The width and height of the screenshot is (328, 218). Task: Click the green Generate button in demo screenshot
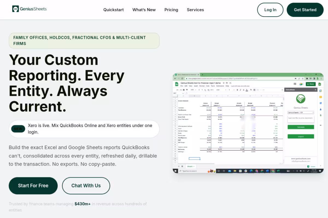coord(301,127)
